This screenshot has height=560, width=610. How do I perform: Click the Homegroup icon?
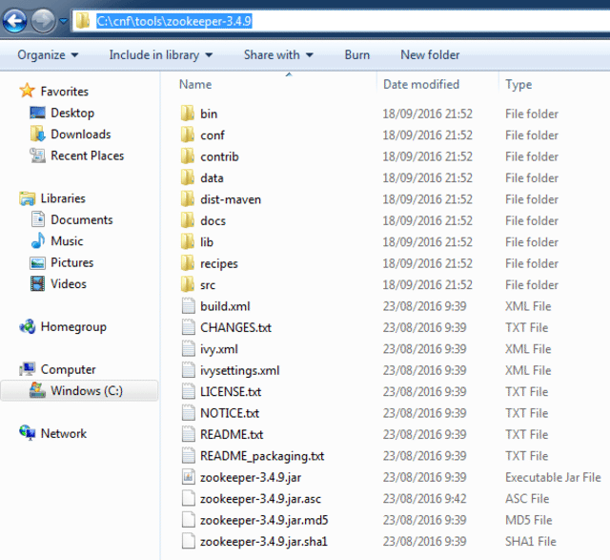tap(28, 326)
